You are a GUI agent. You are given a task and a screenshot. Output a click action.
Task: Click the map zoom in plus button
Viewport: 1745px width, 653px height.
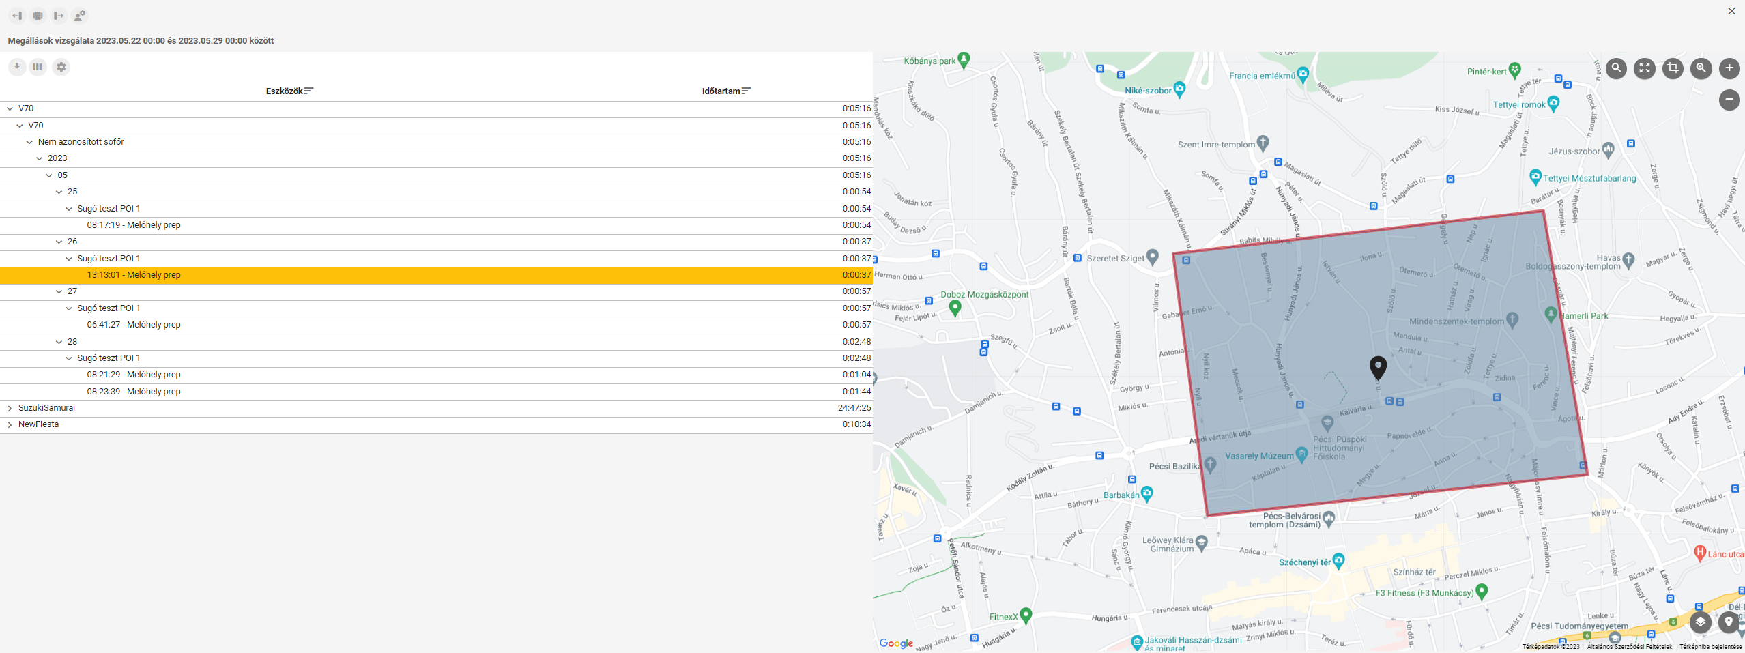tap(1729, 68)
